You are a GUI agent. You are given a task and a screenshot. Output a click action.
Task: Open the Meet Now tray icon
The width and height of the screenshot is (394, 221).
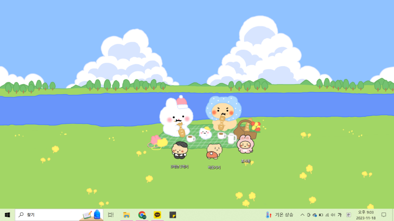309,215
